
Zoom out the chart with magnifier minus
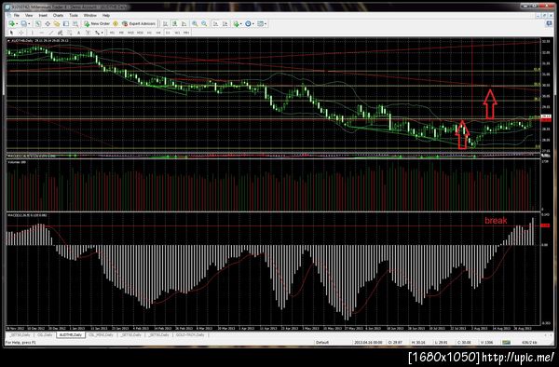coord(204,23)
